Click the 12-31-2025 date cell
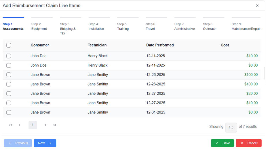The image size is (266, 151). pos(156,112)
